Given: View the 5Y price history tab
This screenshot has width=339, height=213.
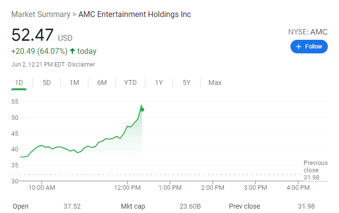Looking at the screenshot, I should pos(186,82).
